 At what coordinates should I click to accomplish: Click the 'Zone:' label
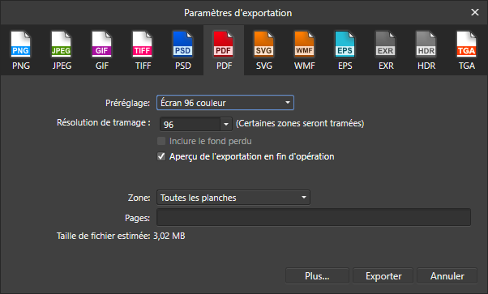[139, 198]
